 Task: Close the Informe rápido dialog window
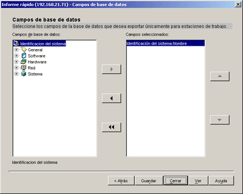click(238, 4)
